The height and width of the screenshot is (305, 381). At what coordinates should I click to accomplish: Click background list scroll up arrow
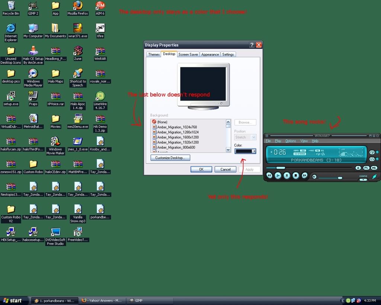[x=228, y=122]
